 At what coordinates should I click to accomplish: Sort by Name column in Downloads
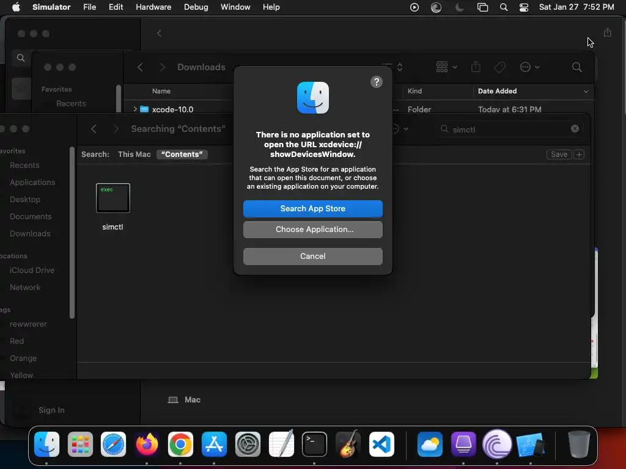tap(161, 91)
